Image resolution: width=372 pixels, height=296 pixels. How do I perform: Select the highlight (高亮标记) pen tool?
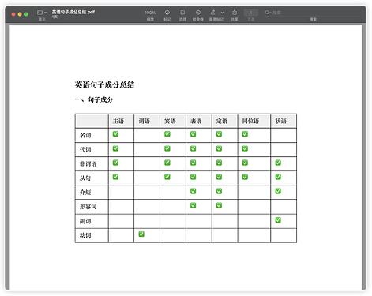click(213, 13)
